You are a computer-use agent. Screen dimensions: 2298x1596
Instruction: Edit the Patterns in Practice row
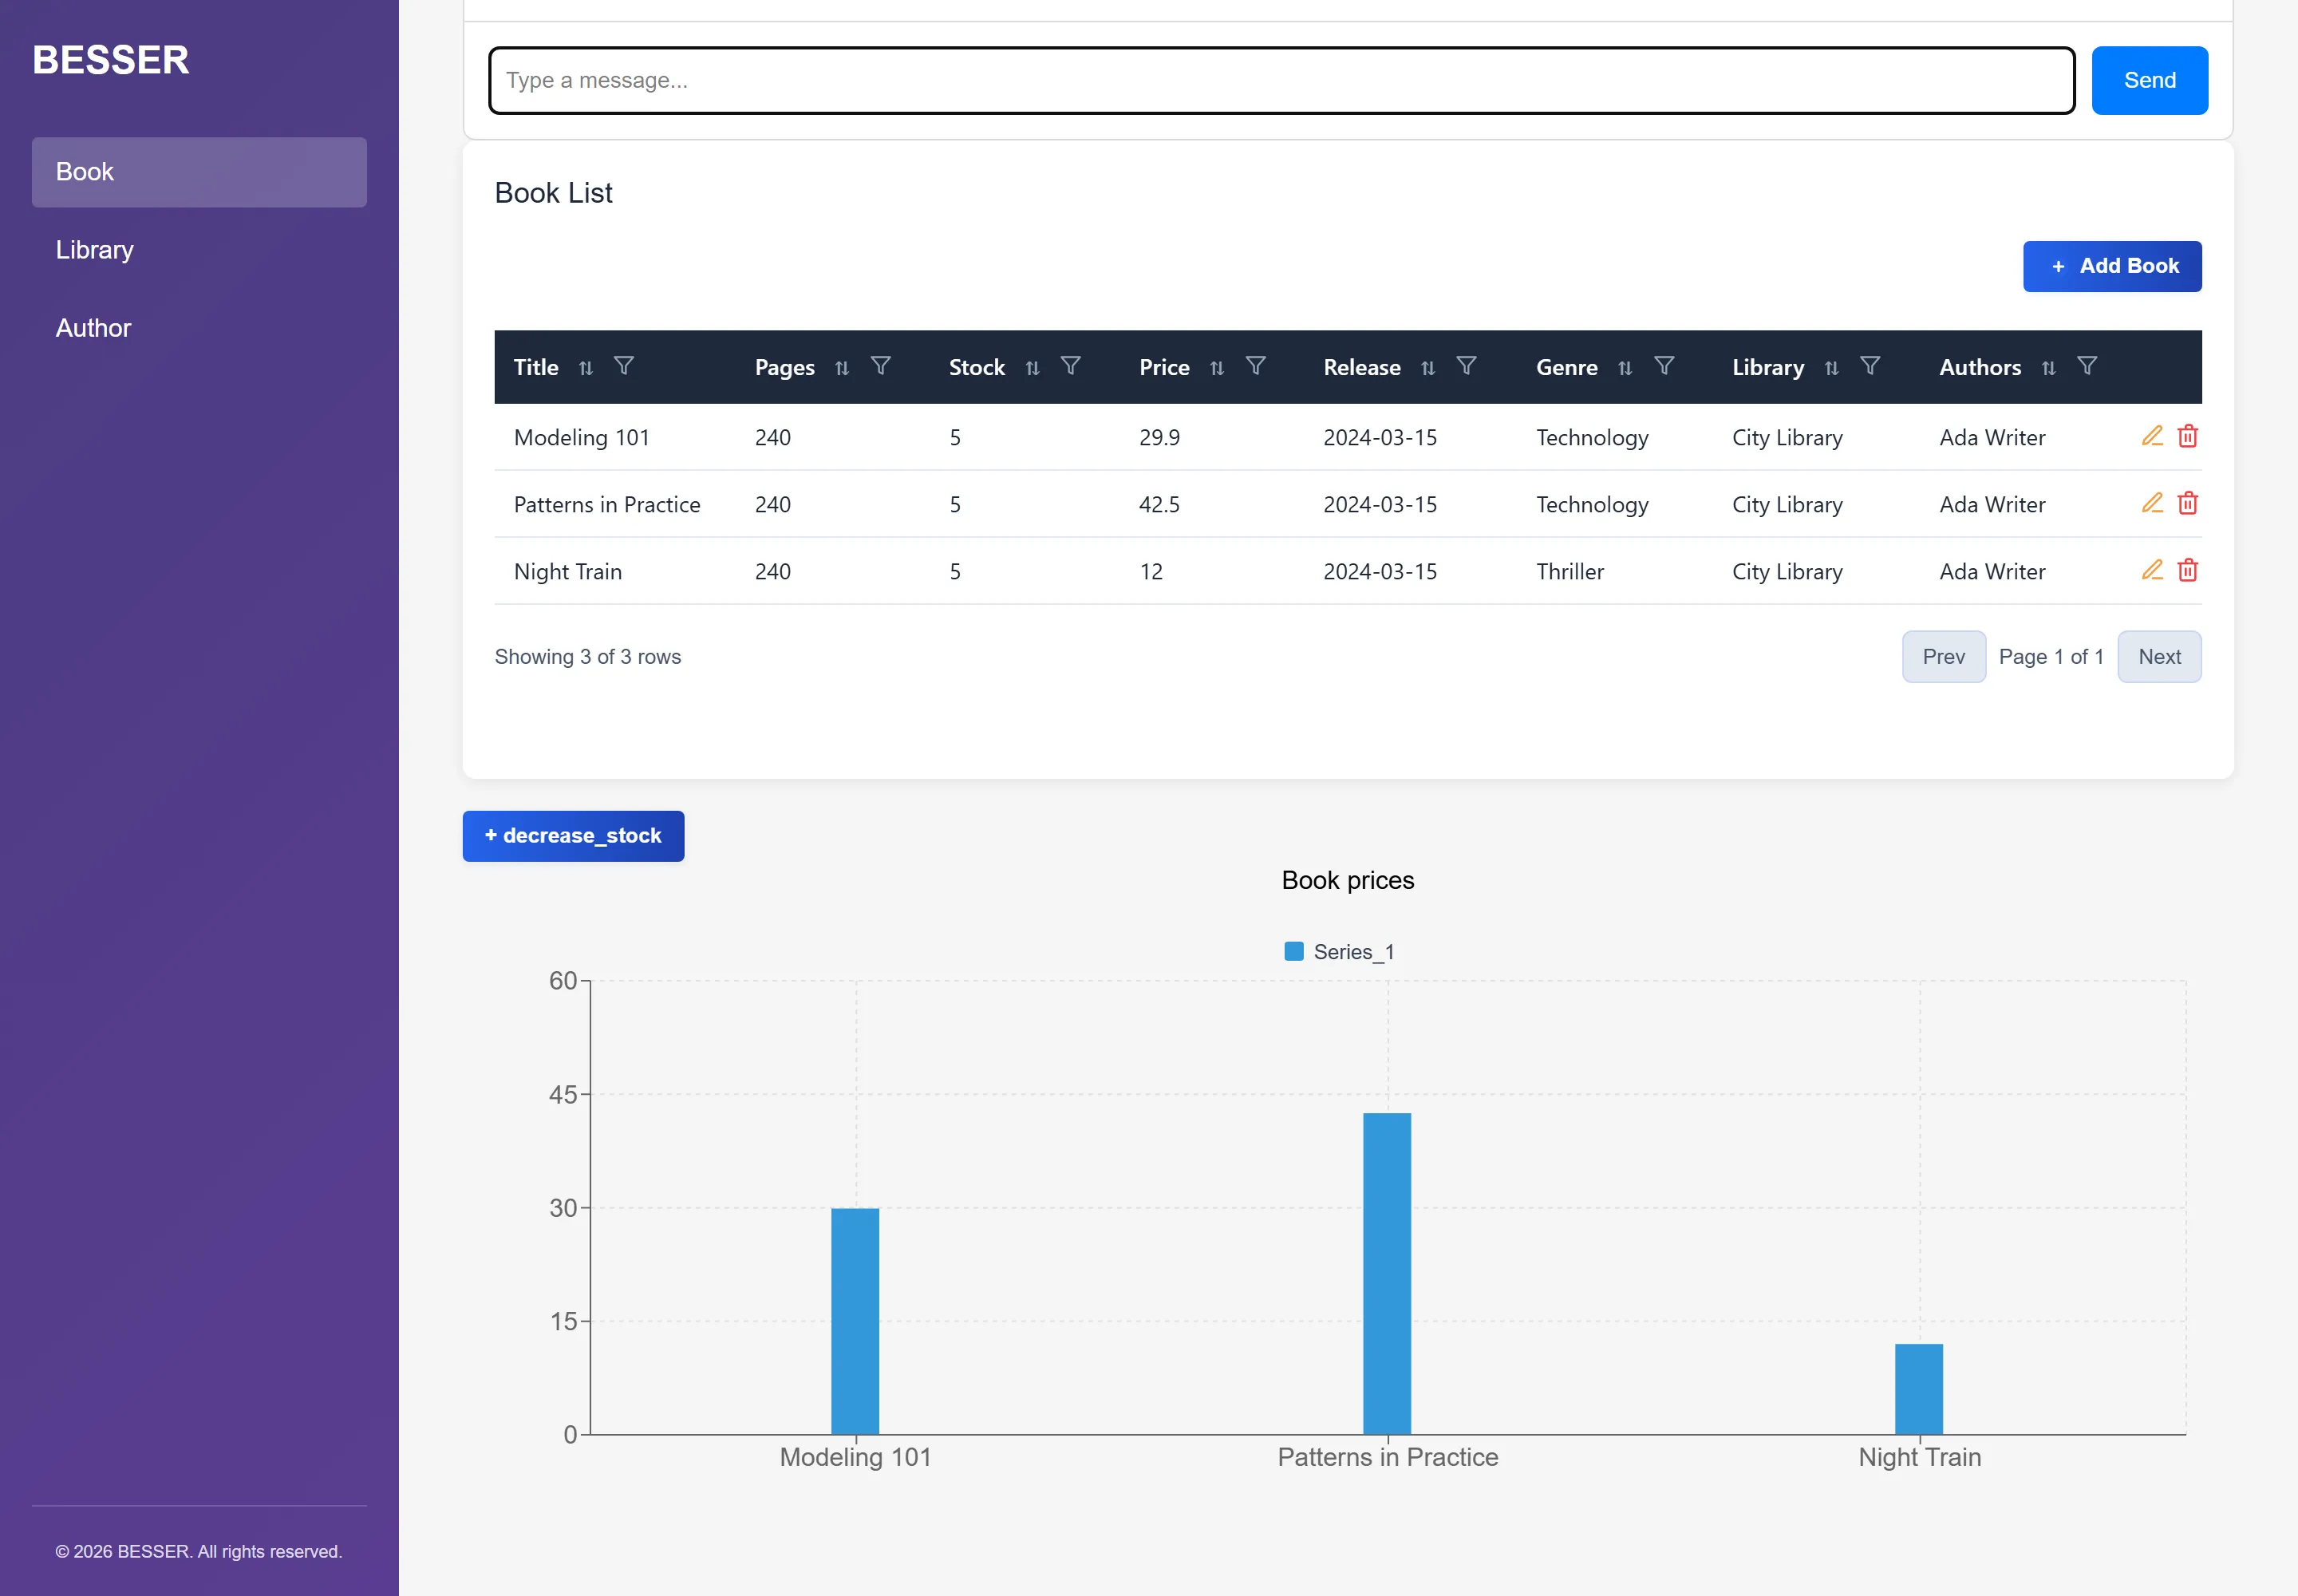(x=2153, y=503)
